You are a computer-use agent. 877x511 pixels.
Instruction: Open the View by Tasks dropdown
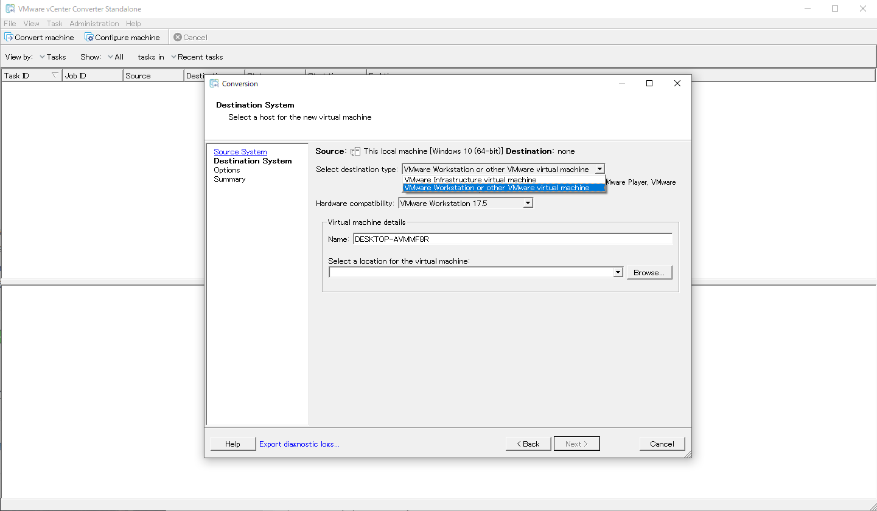tap(53, 57)
